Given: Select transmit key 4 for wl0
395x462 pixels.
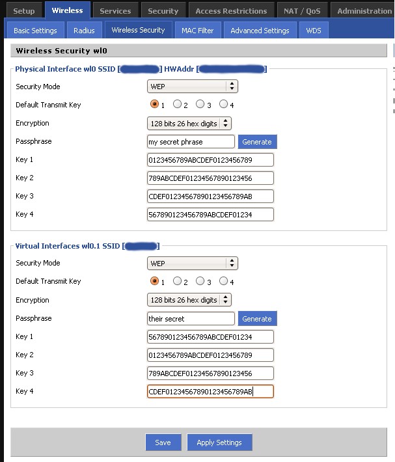Looking at the screenshot, I should pyautogui.click(x=223, y=104).
